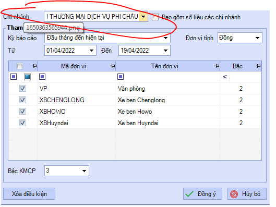Image resolution: width=276 pixels, height=207 pixels.
Task: Uncheck the XBCHENGLONG row checkbox
Action: 22,100
